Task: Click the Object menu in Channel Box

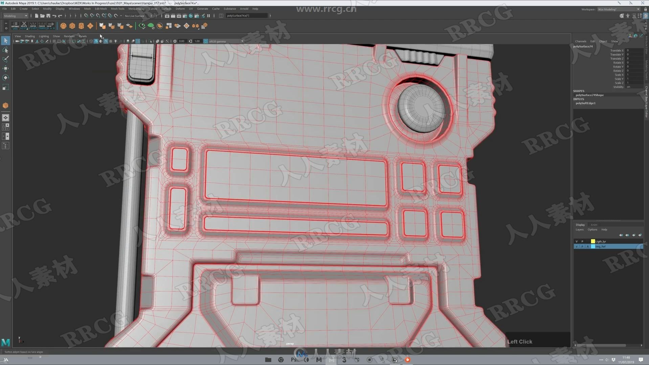Action: pos(603,41)
